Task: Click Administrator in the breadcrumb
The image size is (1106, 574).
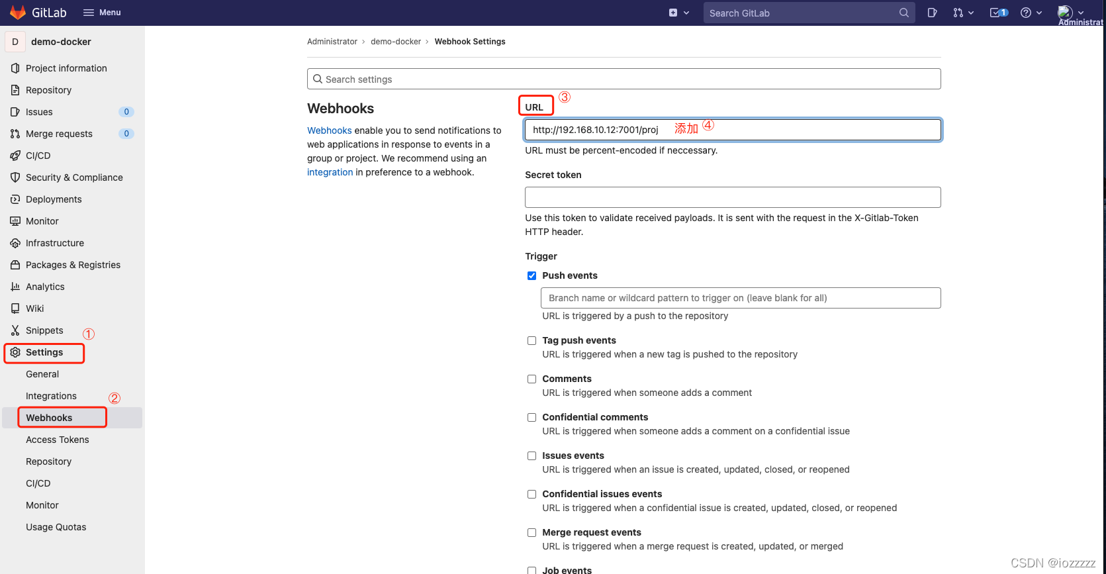Action: (x=332, y=42)
